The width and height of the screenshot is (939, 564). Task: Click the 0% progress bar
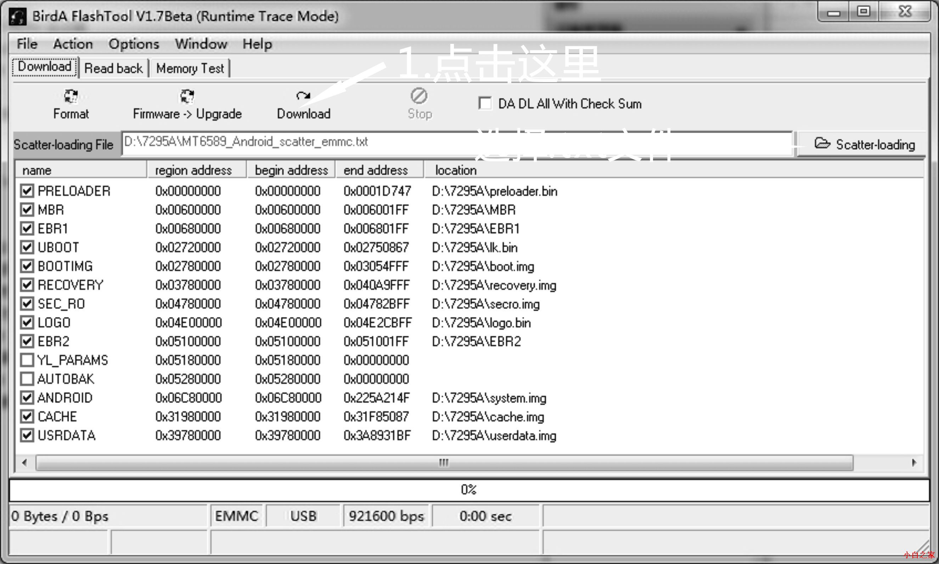469,490
